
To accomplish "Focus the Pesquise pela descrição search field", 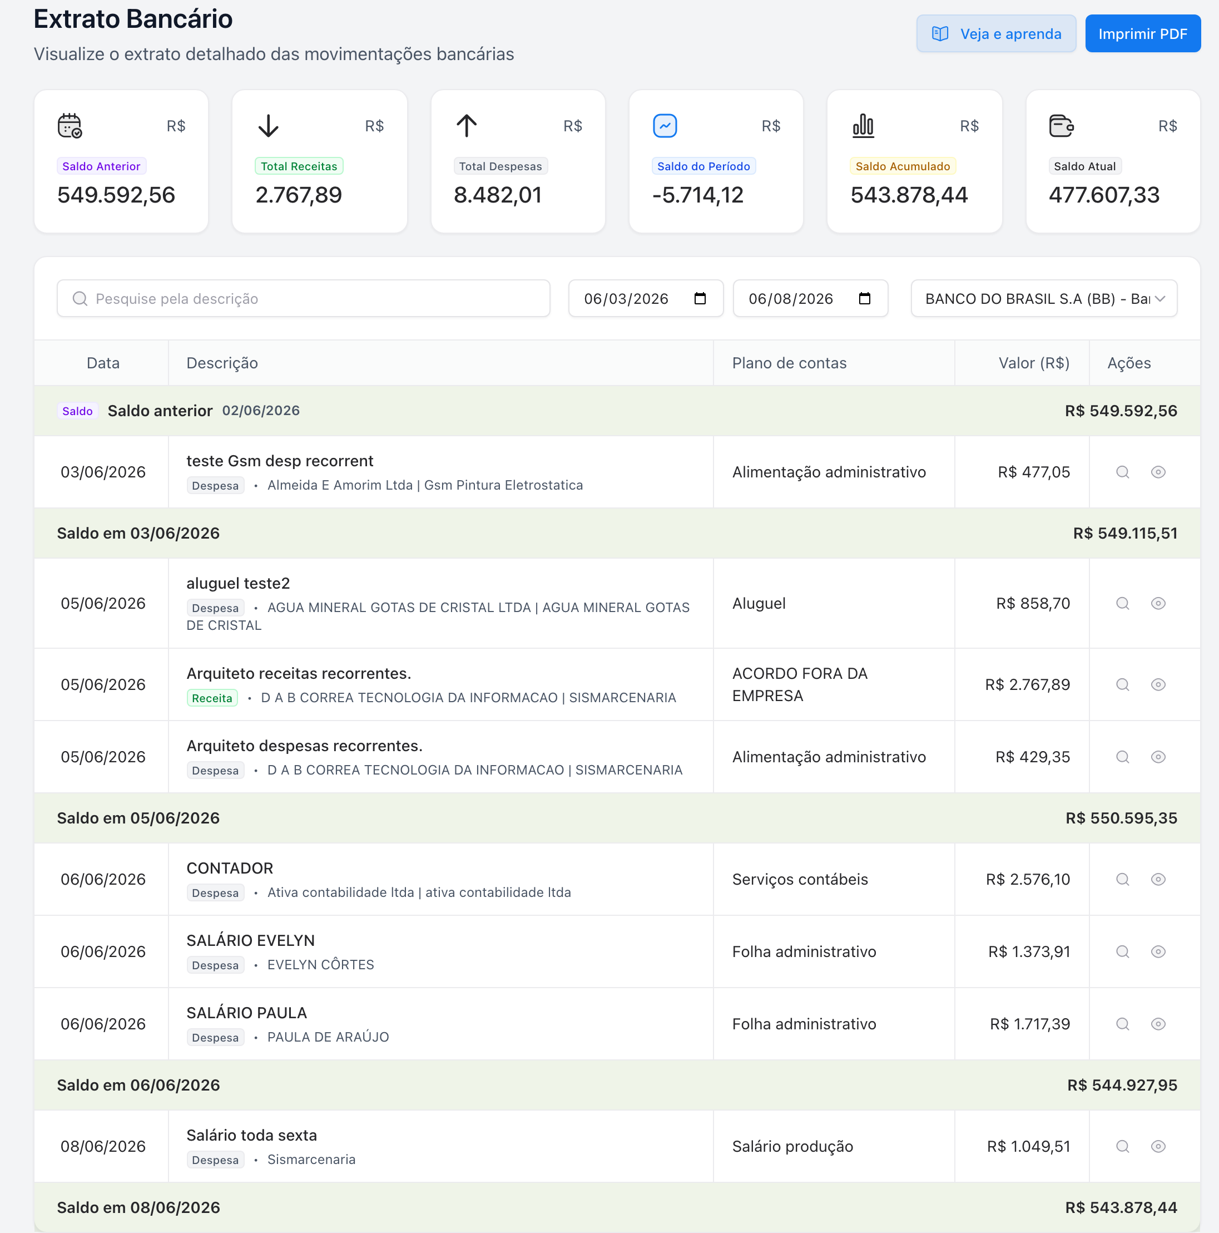I will (x=304, y=298).
